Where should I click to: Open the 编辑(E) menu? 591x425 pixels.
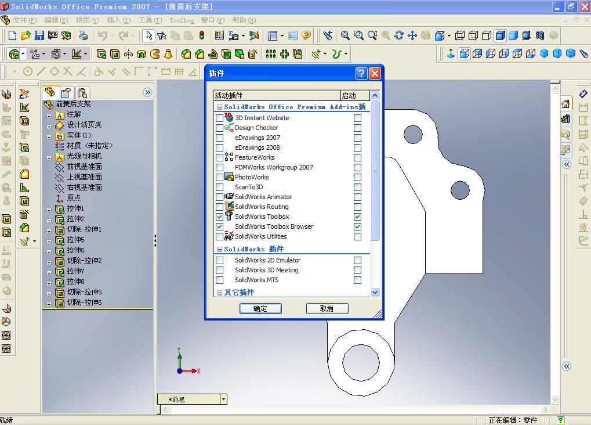(56, 20)
